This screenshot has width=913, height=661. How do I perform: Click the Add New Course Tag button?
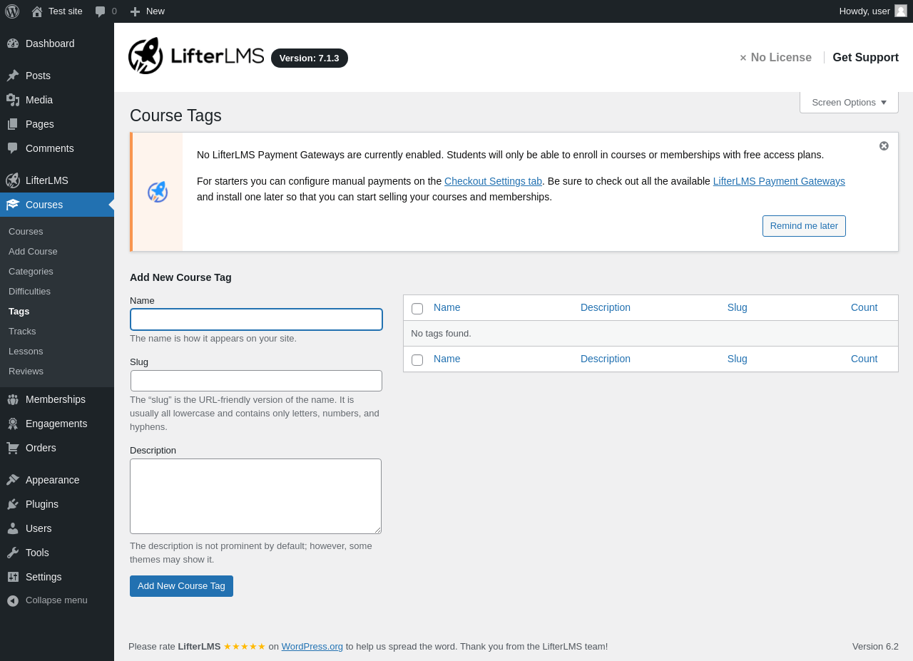[x=181, y=586]
